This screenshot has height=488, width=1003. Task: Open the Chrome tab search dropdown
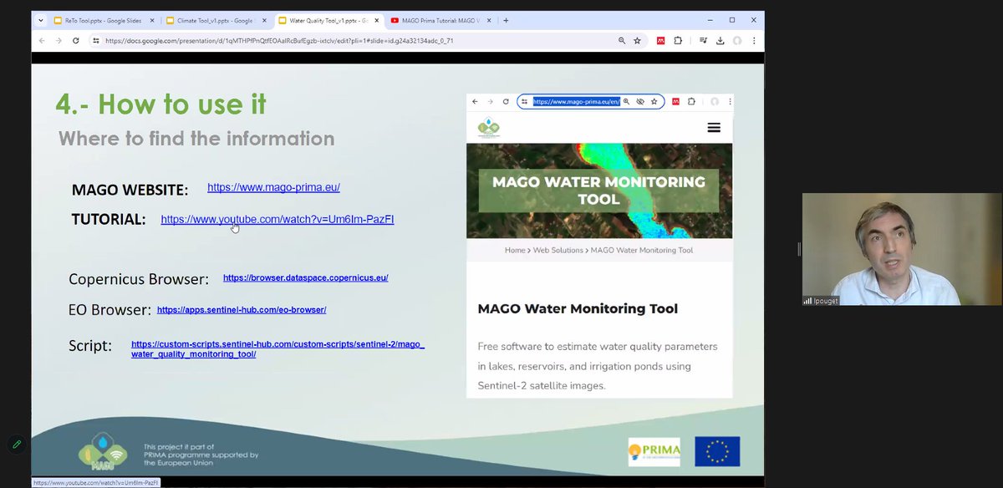41,20
